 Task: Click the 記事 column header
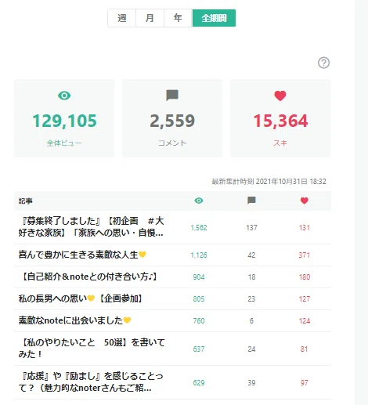click(26, 201)
